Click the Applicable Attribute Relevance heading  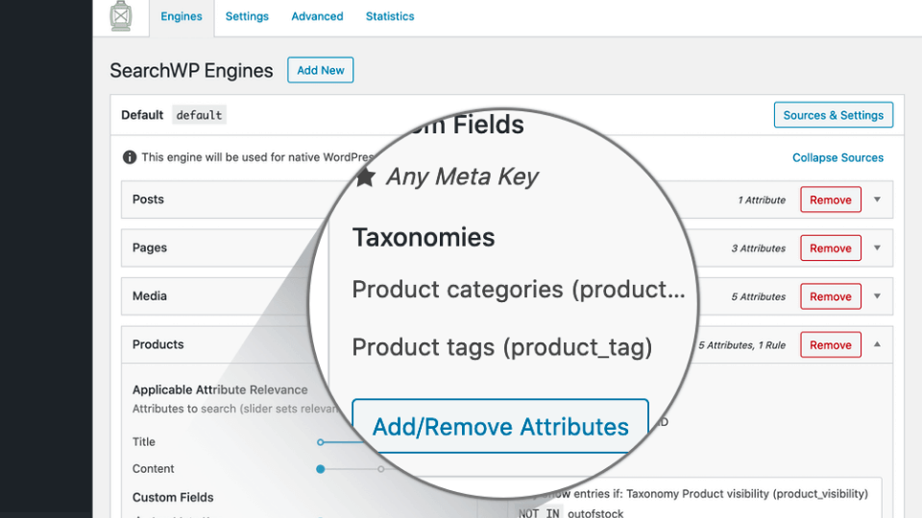pyautogui.click(x=220, y=390)
